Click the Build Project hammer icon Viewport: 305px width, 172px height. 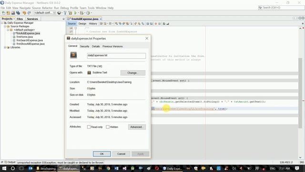65,13
